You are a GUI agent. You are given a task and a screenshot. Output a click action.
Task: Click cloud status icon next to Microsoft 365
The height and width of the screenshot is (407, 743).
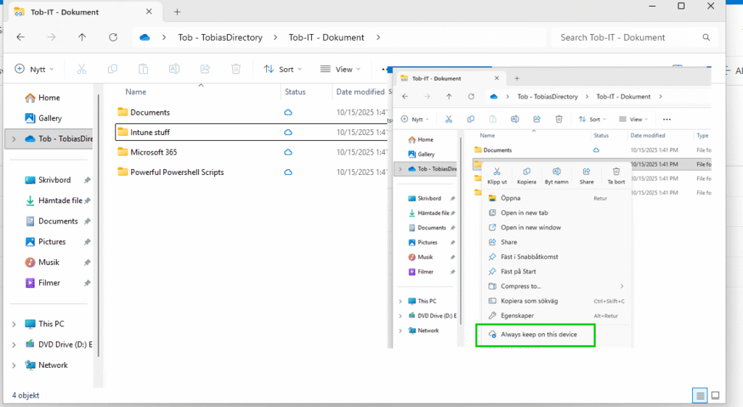point(288,152)
